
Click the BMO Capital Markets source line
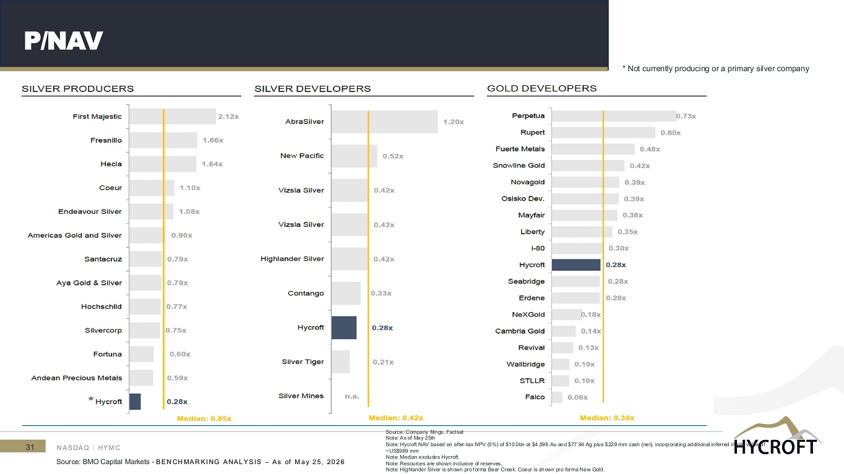pyautogui.click(x=200, y=462)
